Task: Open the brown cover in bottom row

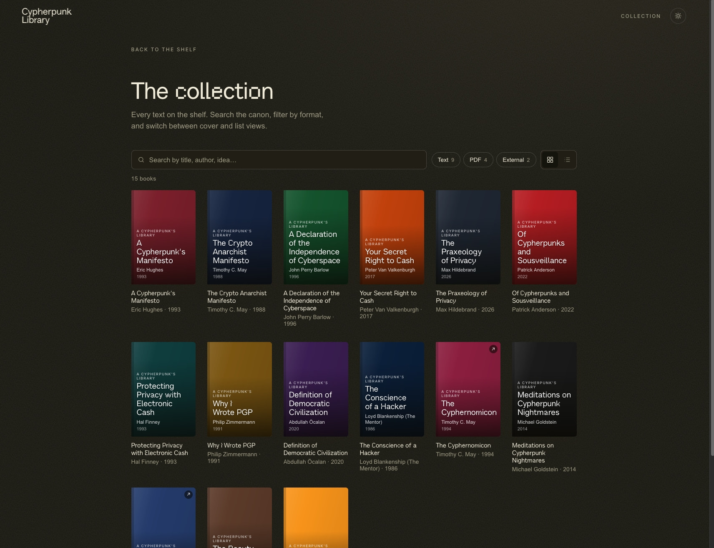Action: click(x=239, y=518)
